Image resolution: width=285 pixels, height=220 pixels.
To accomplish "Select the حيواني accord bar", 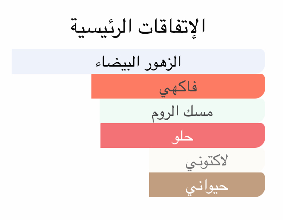I will point(207,185).
